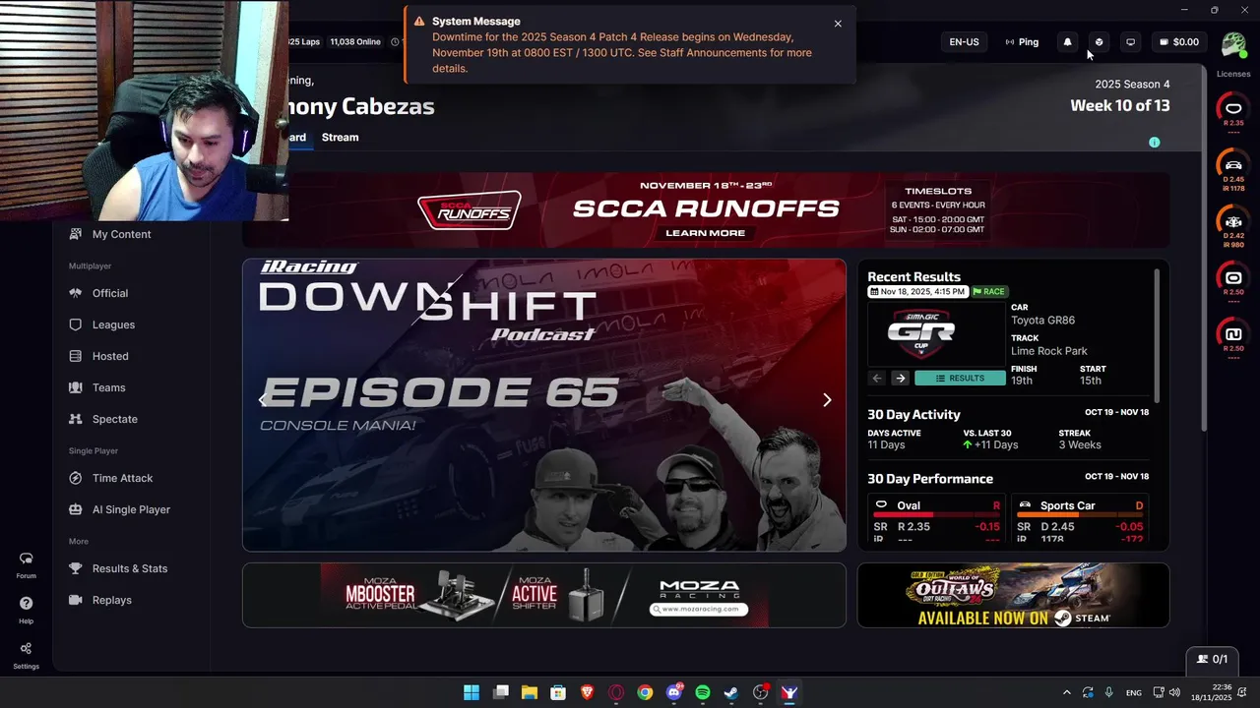
Task: Click the Simagic GR Cup series logo
Action: point(921,332)
